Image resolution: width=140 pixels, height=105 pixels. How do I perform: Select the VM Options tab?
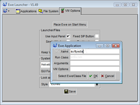point(70,11)
